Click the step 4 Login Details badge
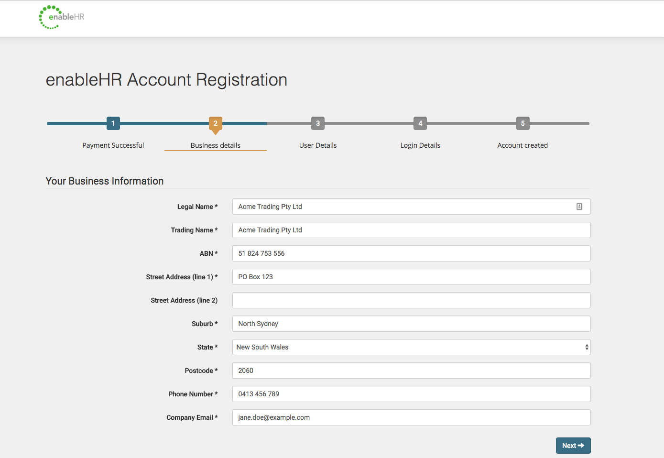 point(420,123)
